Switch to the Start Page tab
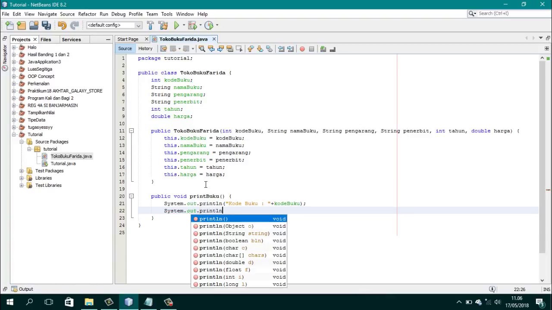The height and width of the screenshot is (310, 552). [128, 39]
